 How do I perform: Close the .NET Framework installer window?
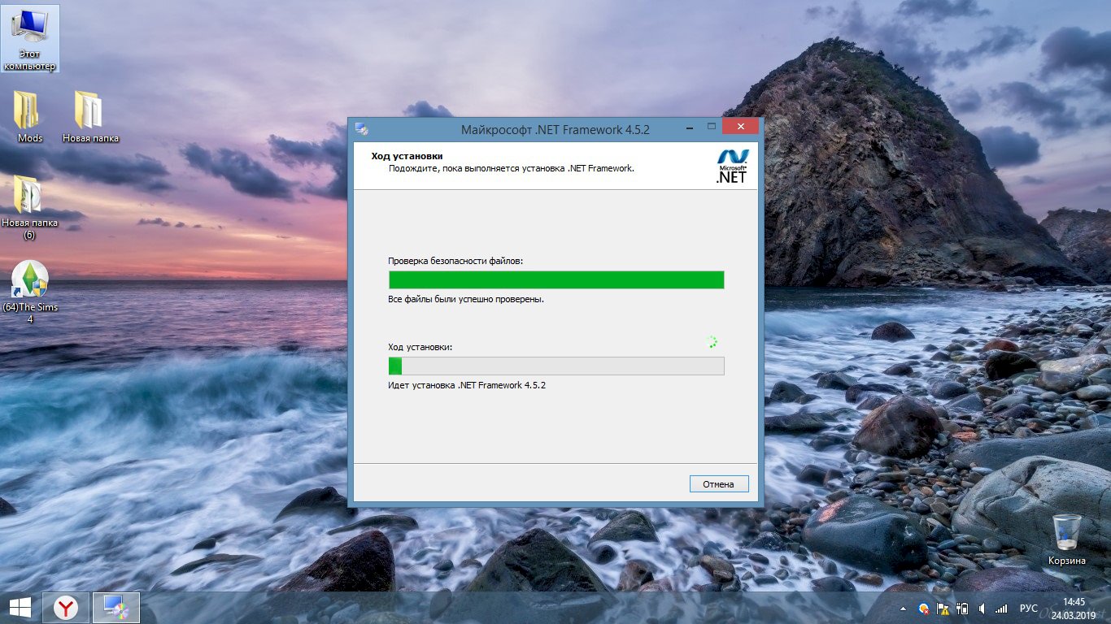[x=740, y=127]
